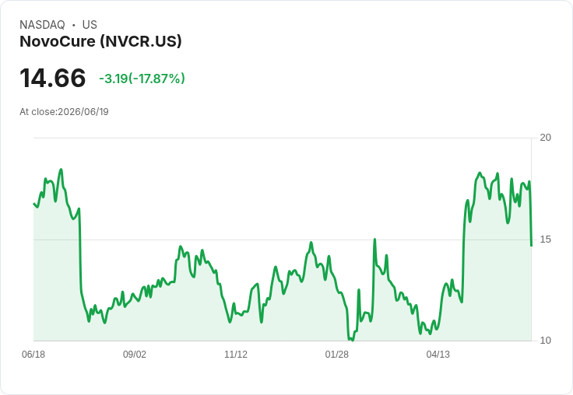Click the -3.19(-17.87%) change value
Viewport: 573px width, 395px height.
(x=142, y=79)
